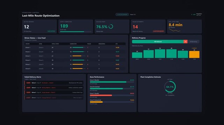Click the Zone Performance title
Image resolution: width=224 pixels, height=125 pixels.
pos(97,77)
